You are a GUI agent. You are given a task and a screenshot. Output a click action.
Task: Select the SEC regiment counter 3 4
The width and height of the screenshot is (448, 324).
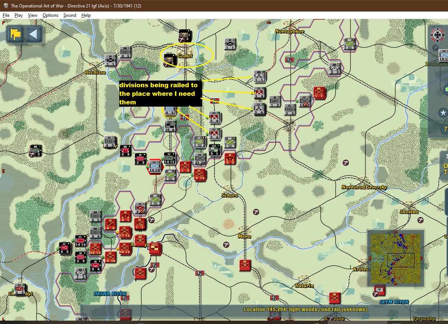95,233
